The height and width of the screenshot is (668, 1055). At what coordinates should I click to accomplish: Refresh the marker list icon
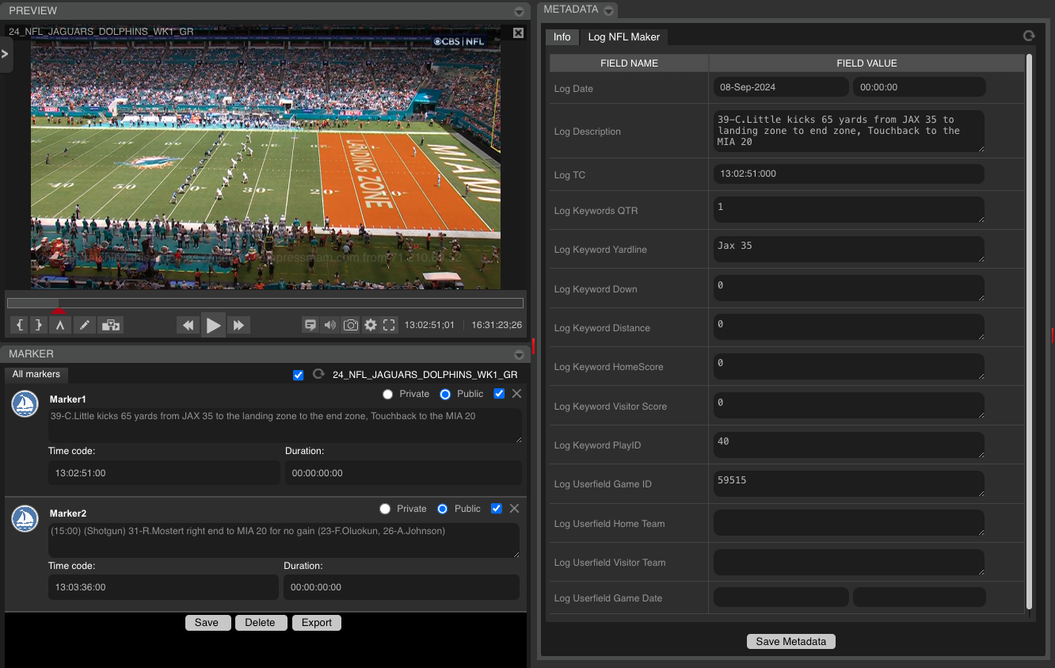[x=318, y=374]
